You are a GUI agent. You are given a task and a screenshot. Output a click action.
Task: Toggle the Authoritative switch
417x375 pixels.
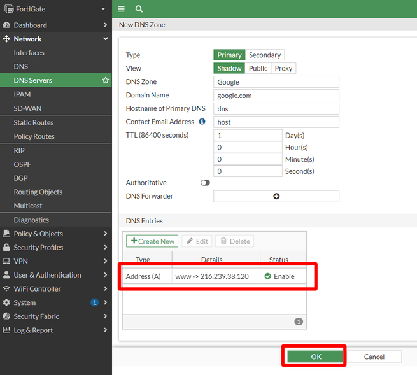pyautogui.click(x=205, y=183)
